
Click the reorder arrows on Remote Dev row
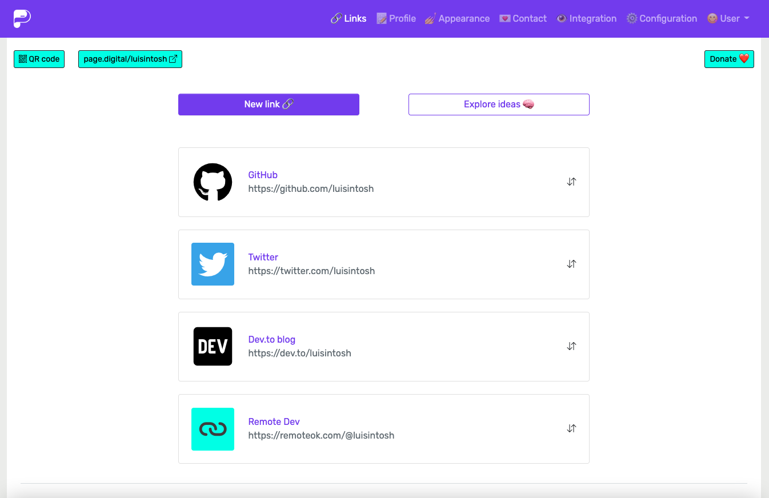(571, 428)
